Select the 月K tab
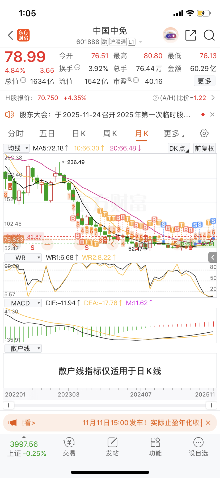The image size is (220, 478). tap(142, 133)
